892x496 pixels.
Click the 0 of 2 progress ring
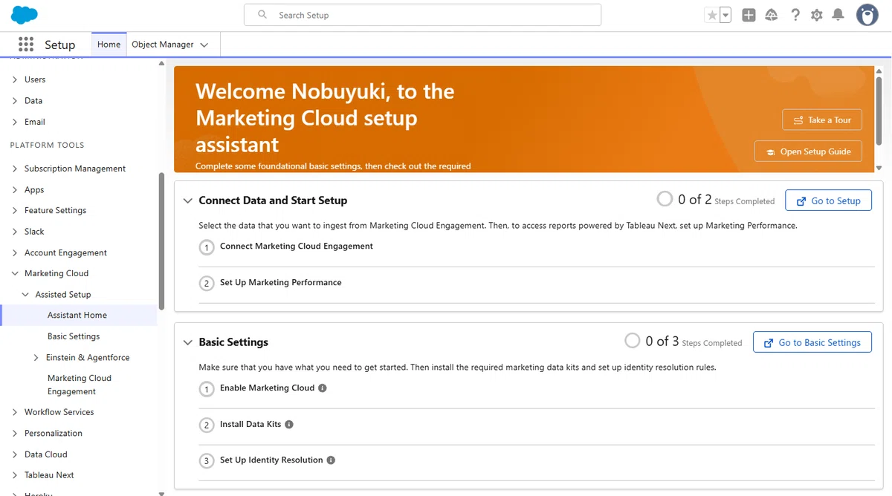(665, 199)
